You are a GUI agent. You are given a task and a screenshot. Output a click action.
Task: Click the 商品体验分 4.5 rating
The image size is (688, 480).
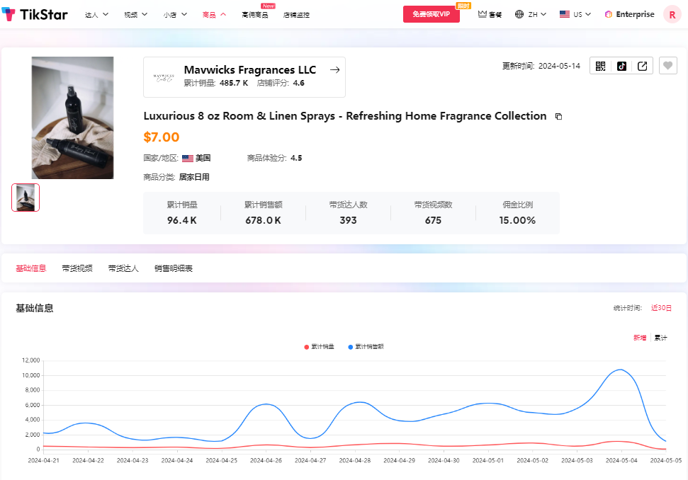click(274, 159)
